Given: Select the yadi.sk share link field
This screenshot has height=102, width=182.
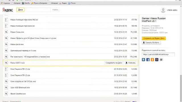Looking at the screenshot, I should pos(158,54).
